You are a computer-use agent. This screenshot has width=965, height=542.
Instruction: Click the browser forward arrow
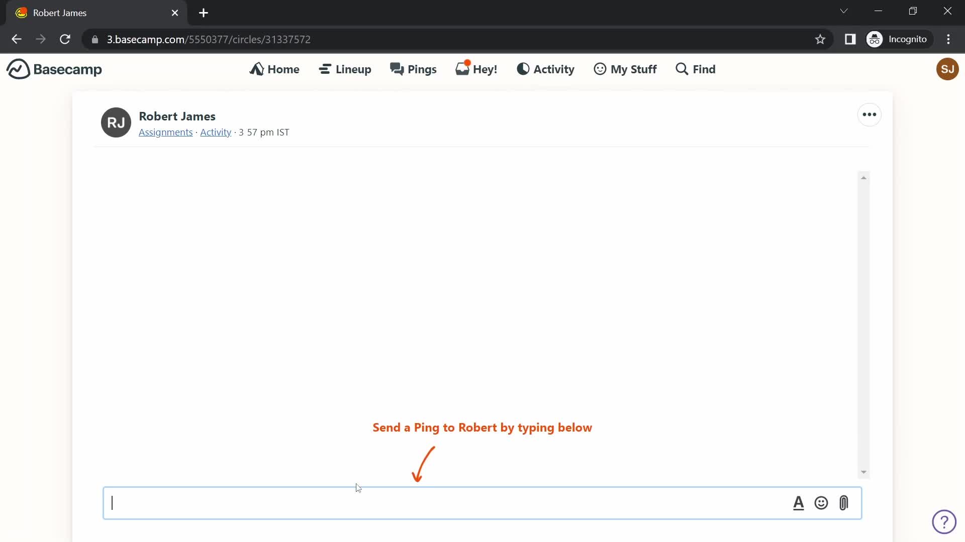[x=41, y=39]
